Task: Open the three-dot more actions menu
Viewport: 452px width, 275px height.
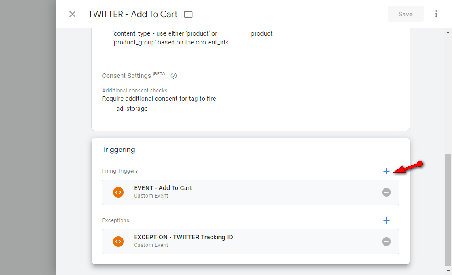Action: pos(436,14)
